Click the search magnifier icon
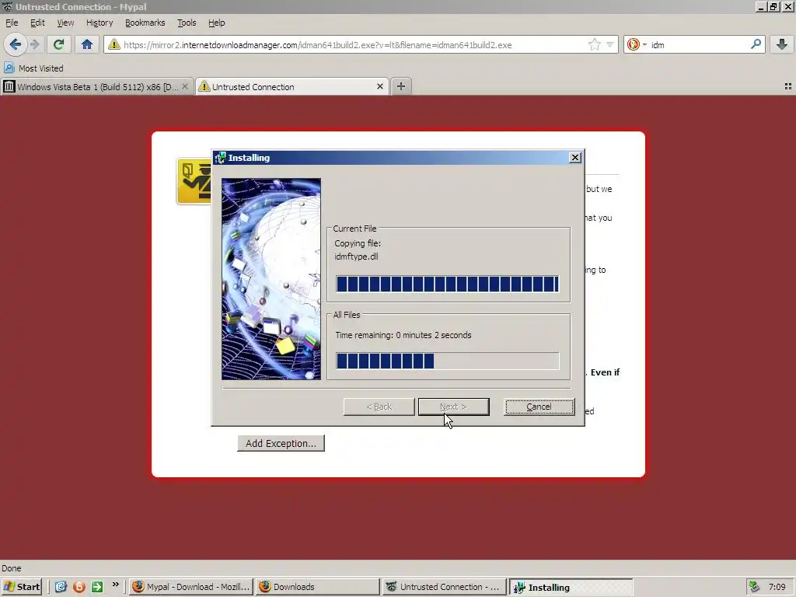 coord(756,44)
